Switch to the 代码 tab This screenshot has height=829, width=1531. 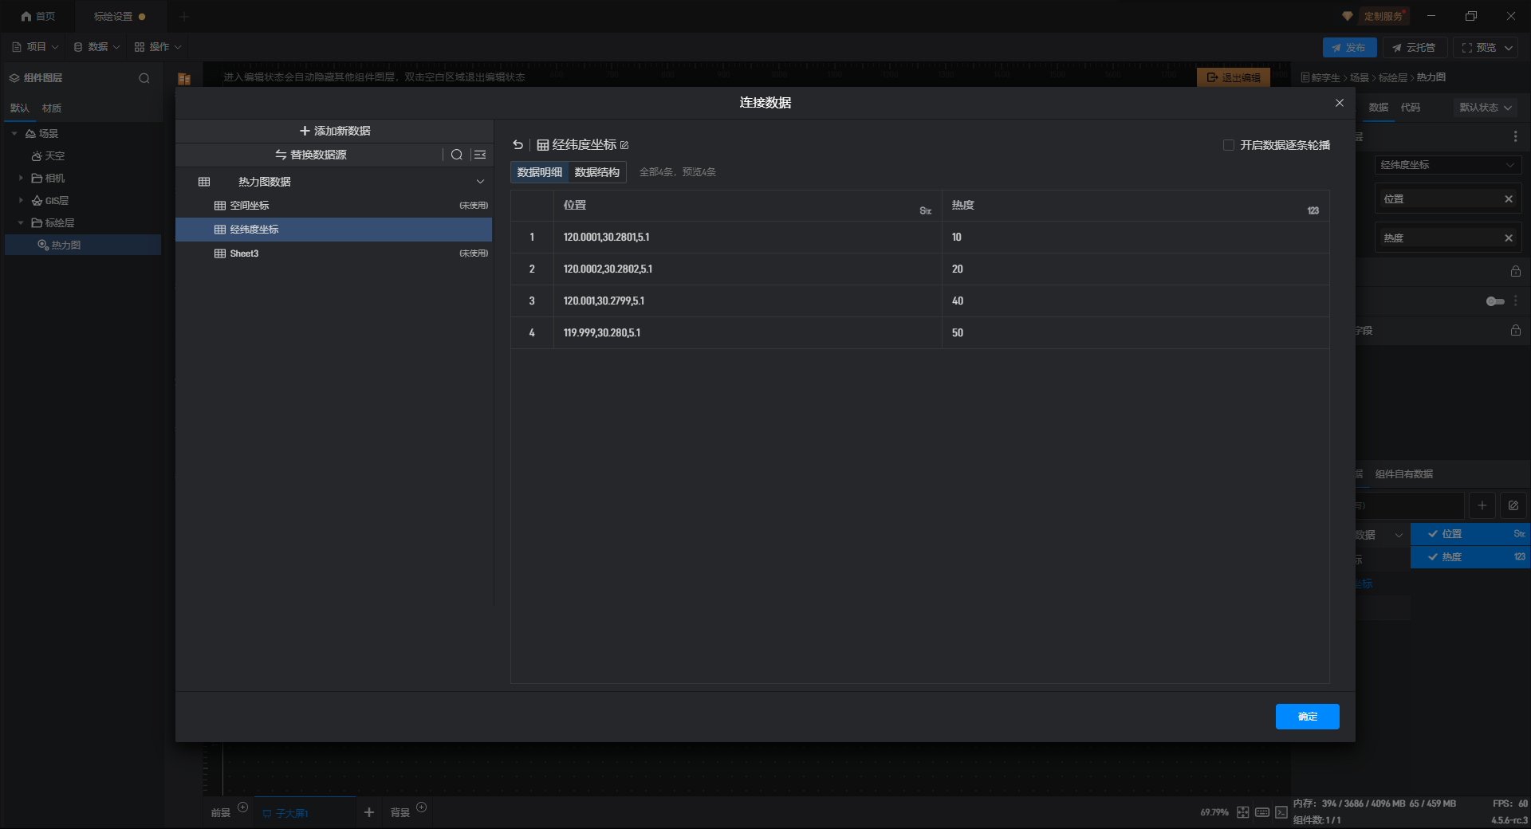(1411, 108)
